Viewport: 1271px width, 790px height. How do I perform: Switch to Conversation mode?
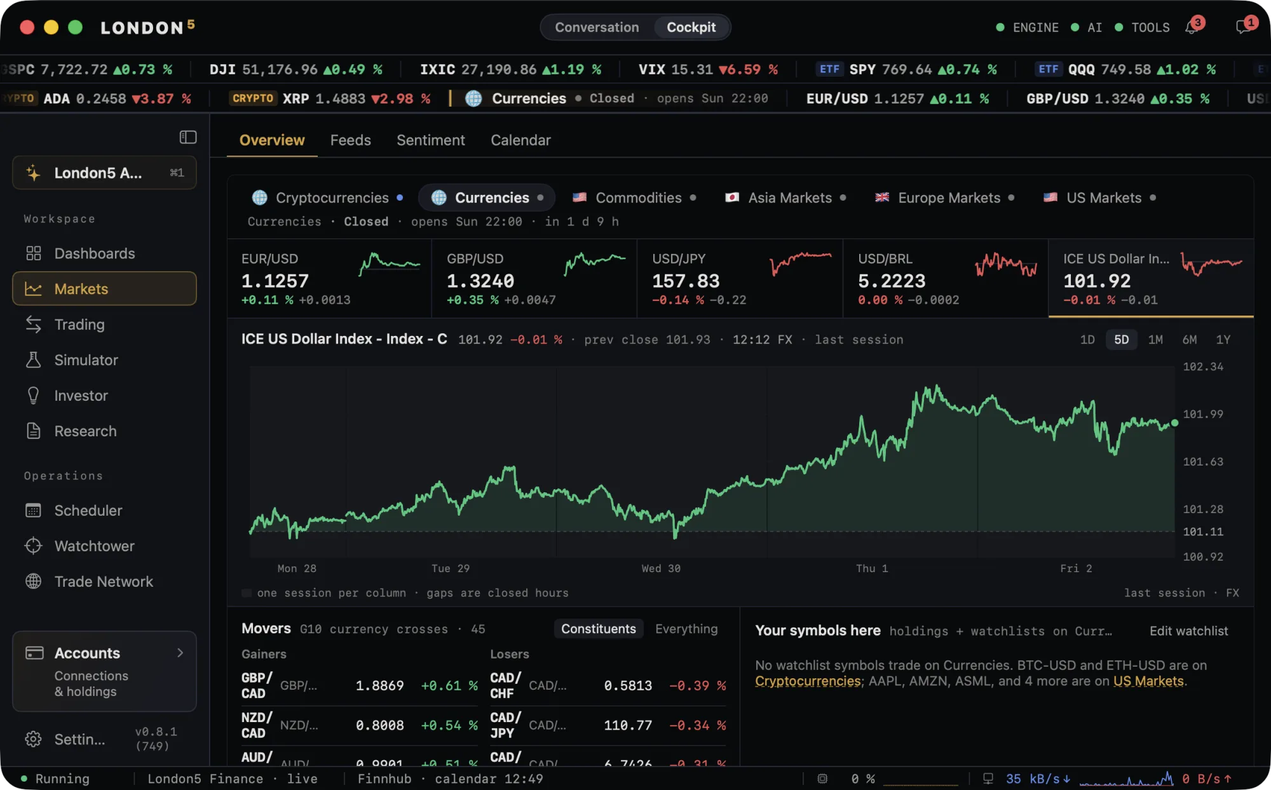tap(597, 27)
